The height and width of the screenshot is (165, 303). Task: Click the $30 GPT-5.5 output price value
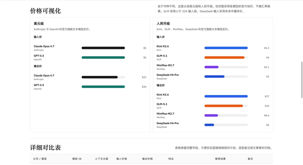144,87
